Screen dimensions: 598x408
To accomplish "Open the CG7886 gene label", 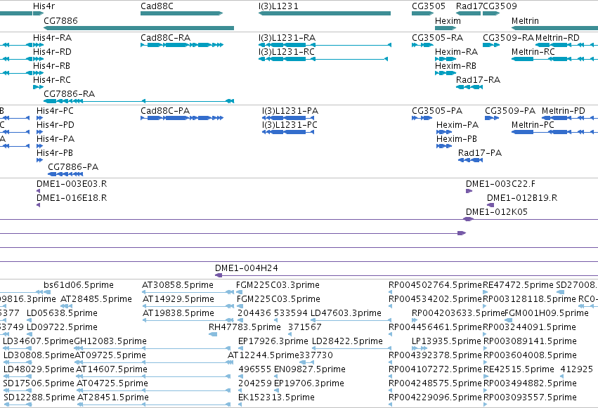I will point(60,20).
